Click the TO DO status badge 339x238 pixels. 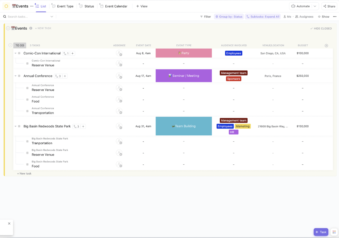[20, 45]
